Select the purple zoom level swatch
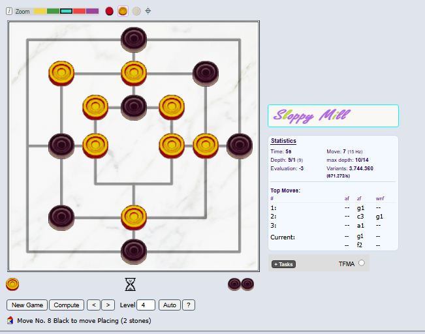The image size is (425, 334). click(92, 11)
